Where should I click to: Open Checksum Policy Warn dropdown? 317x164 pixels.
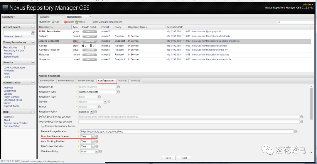(x=97, y=151)
